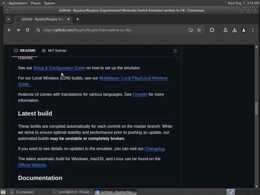The image size is (260, 195).
Task: View site information icon in address bar
Action: 38,30
